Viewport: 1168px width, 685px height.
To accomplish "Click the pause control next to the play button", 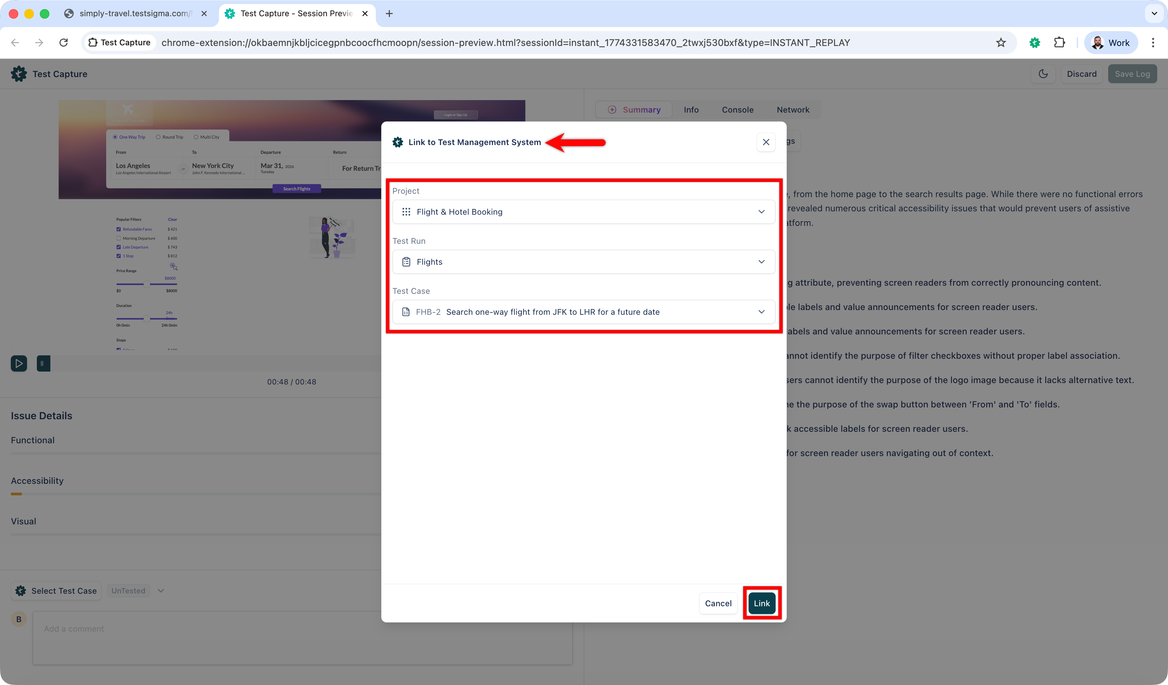I will tap(43, 363).
